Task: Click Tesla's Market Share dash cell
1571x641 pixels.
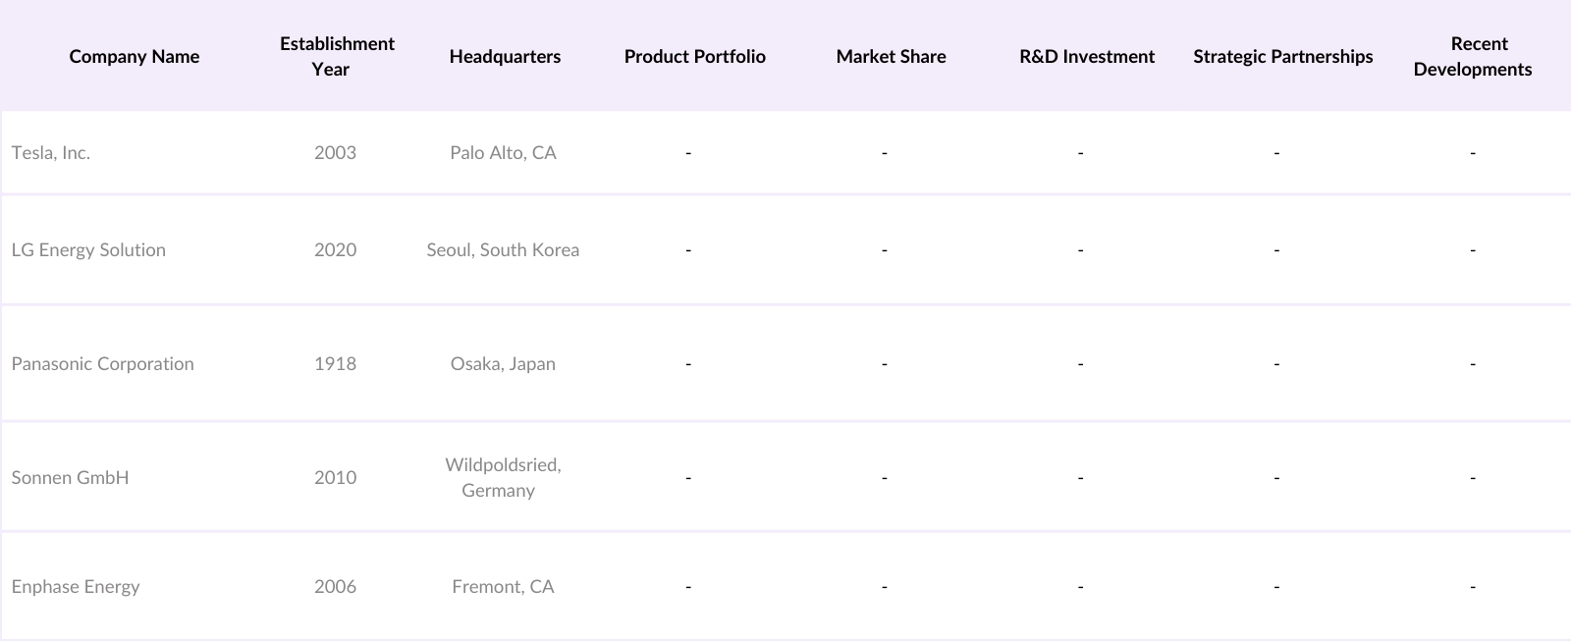Action: [885, 152]
